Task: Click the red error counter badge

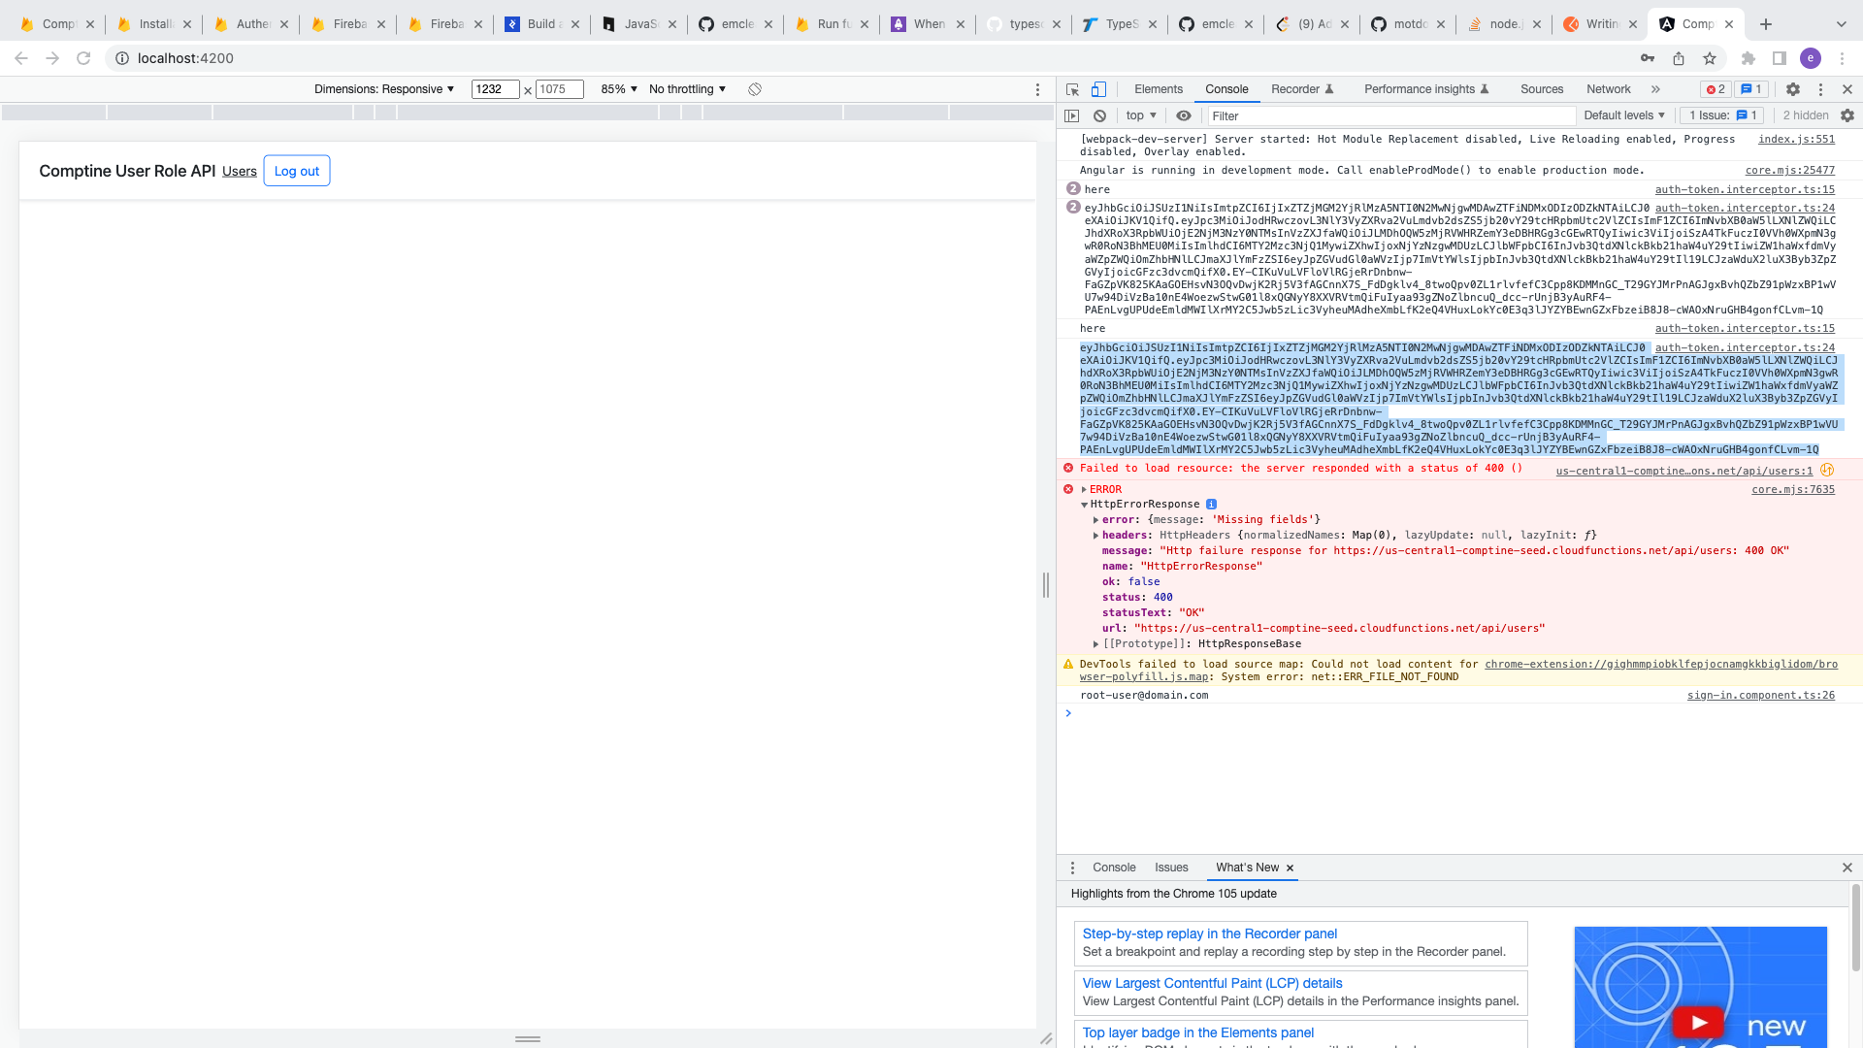Action: 1716,89
